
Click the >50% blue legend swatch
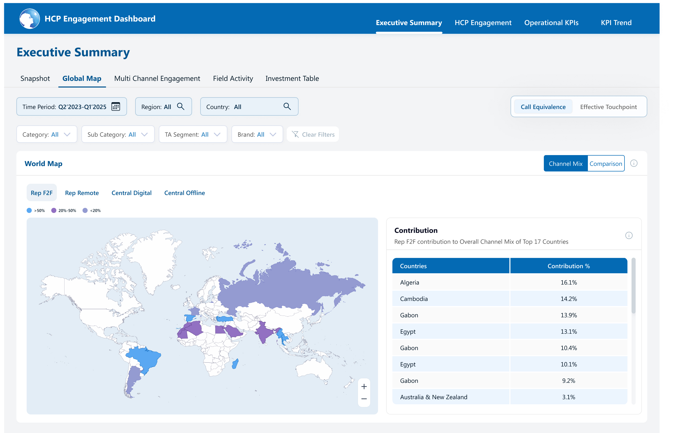coord(29,210)
